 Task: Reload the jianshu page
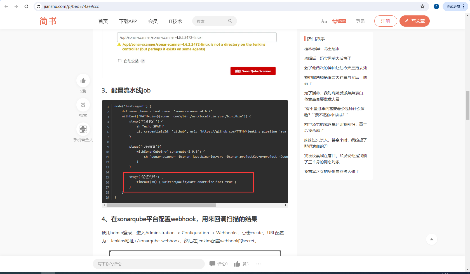pyautogui.click(x=26, y=6)
